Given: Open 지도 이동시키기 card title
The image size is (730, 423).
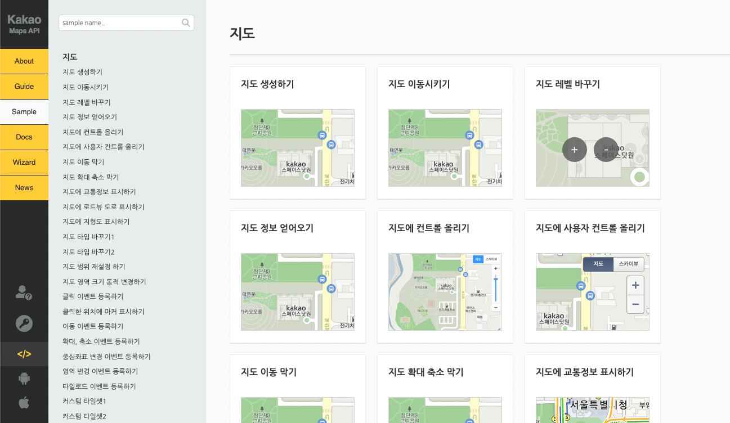Looking at the screenshot, I should click(419, 84).
